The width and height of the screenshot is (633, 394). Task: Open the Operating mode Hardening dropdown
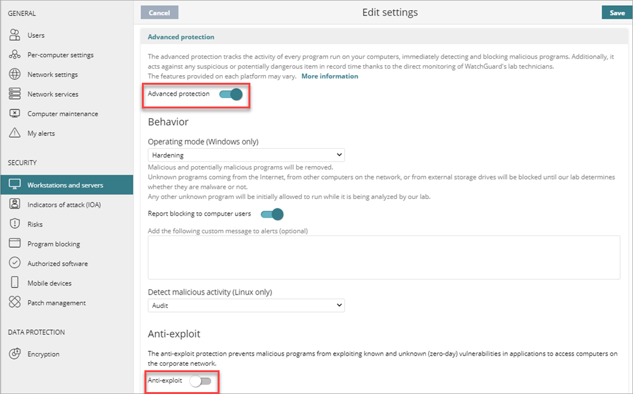click(246, 155)
